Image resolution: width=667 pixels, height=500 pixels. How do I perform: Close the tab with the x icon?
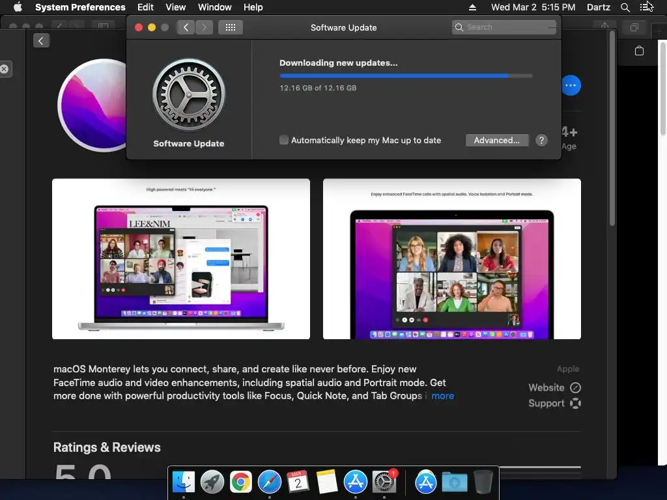pos(5,69)
